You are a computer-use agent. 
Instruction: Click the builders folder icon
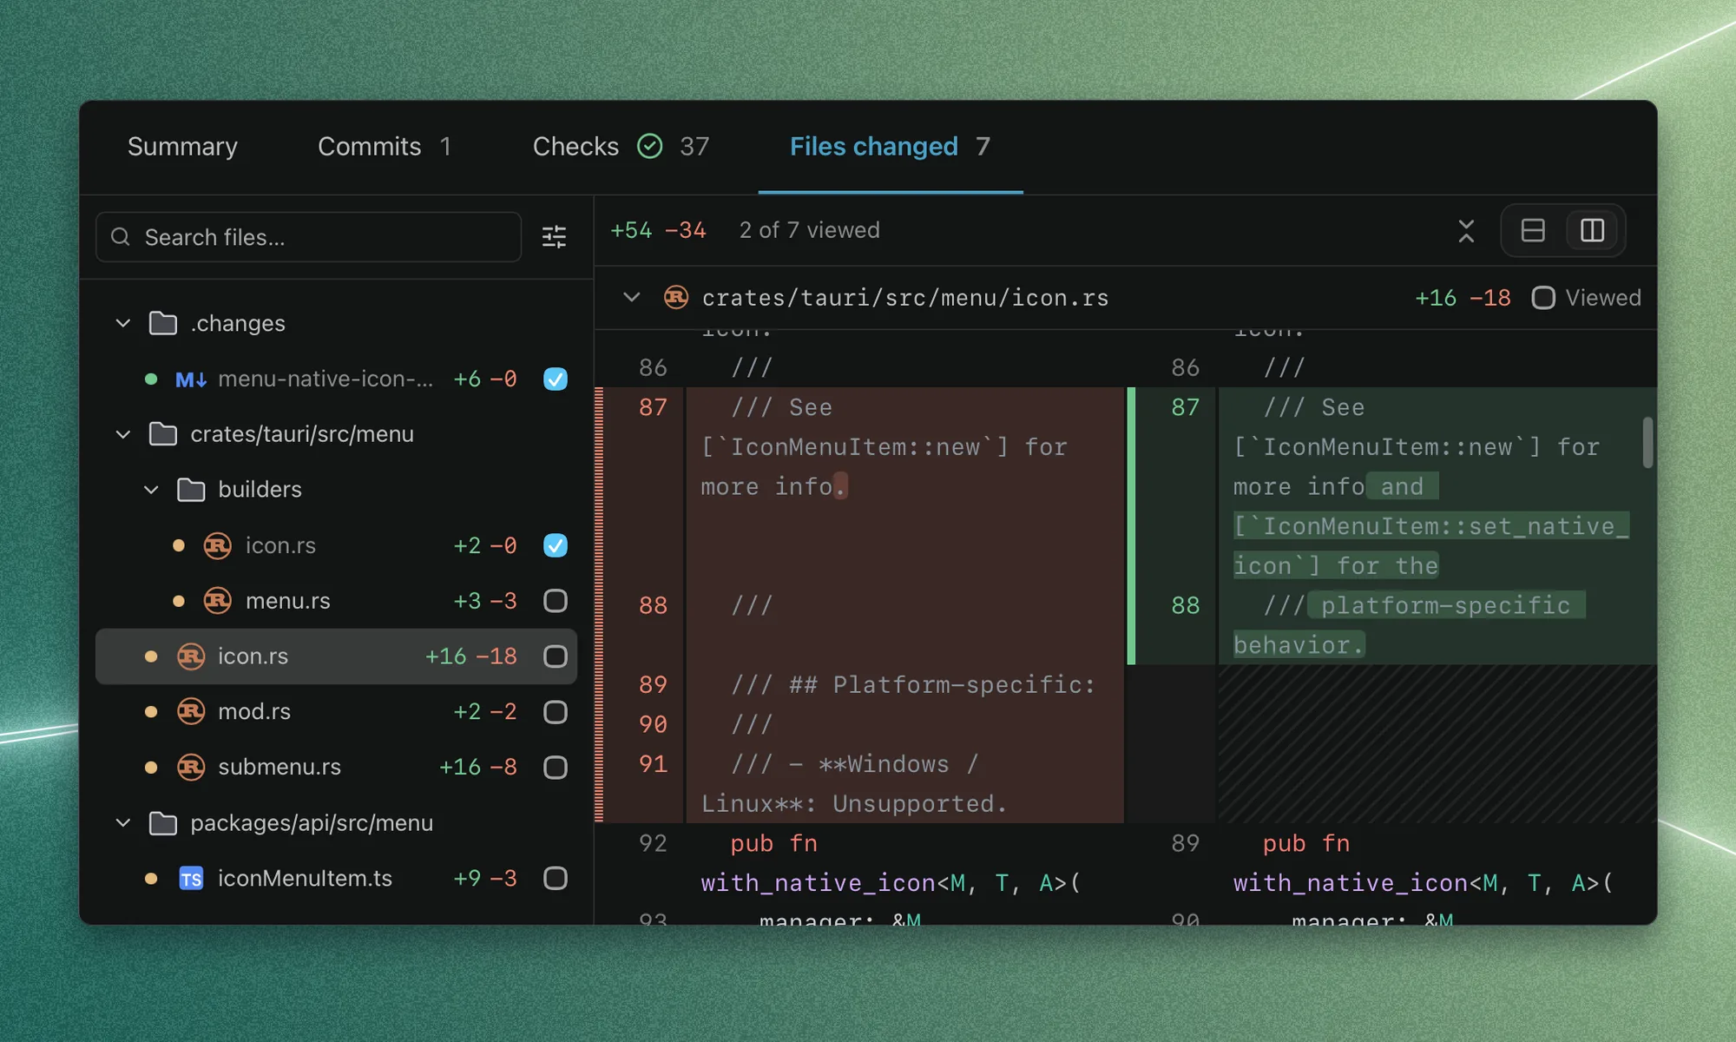[x=191, y=490]
